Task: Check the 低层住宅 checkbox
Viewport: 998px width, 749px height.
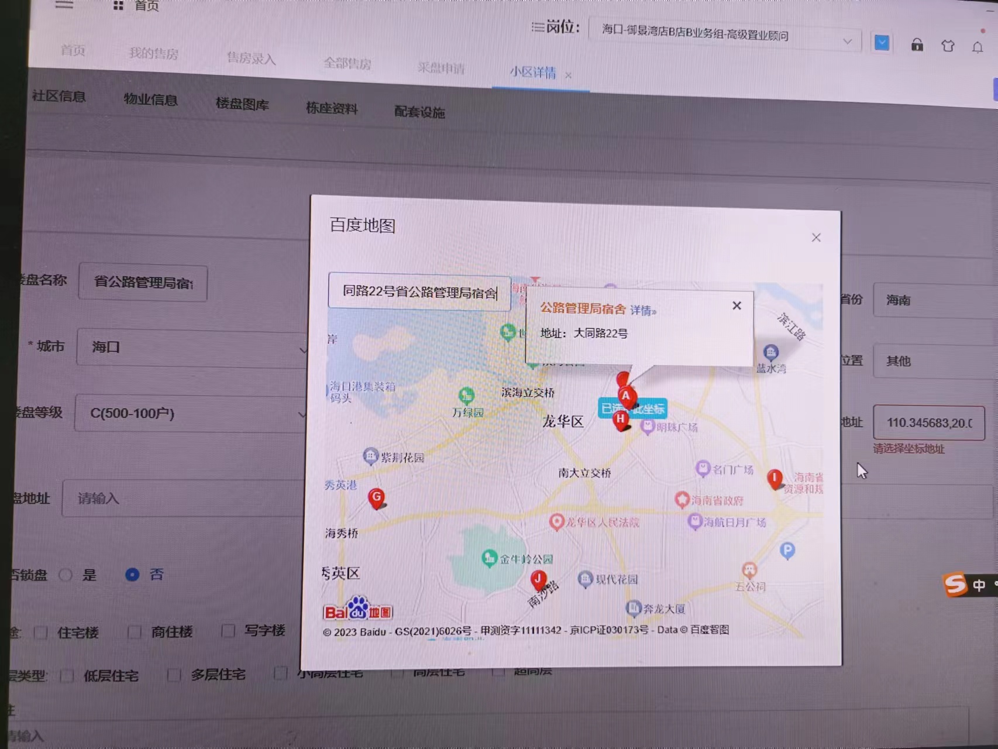Action: [67, 676]
